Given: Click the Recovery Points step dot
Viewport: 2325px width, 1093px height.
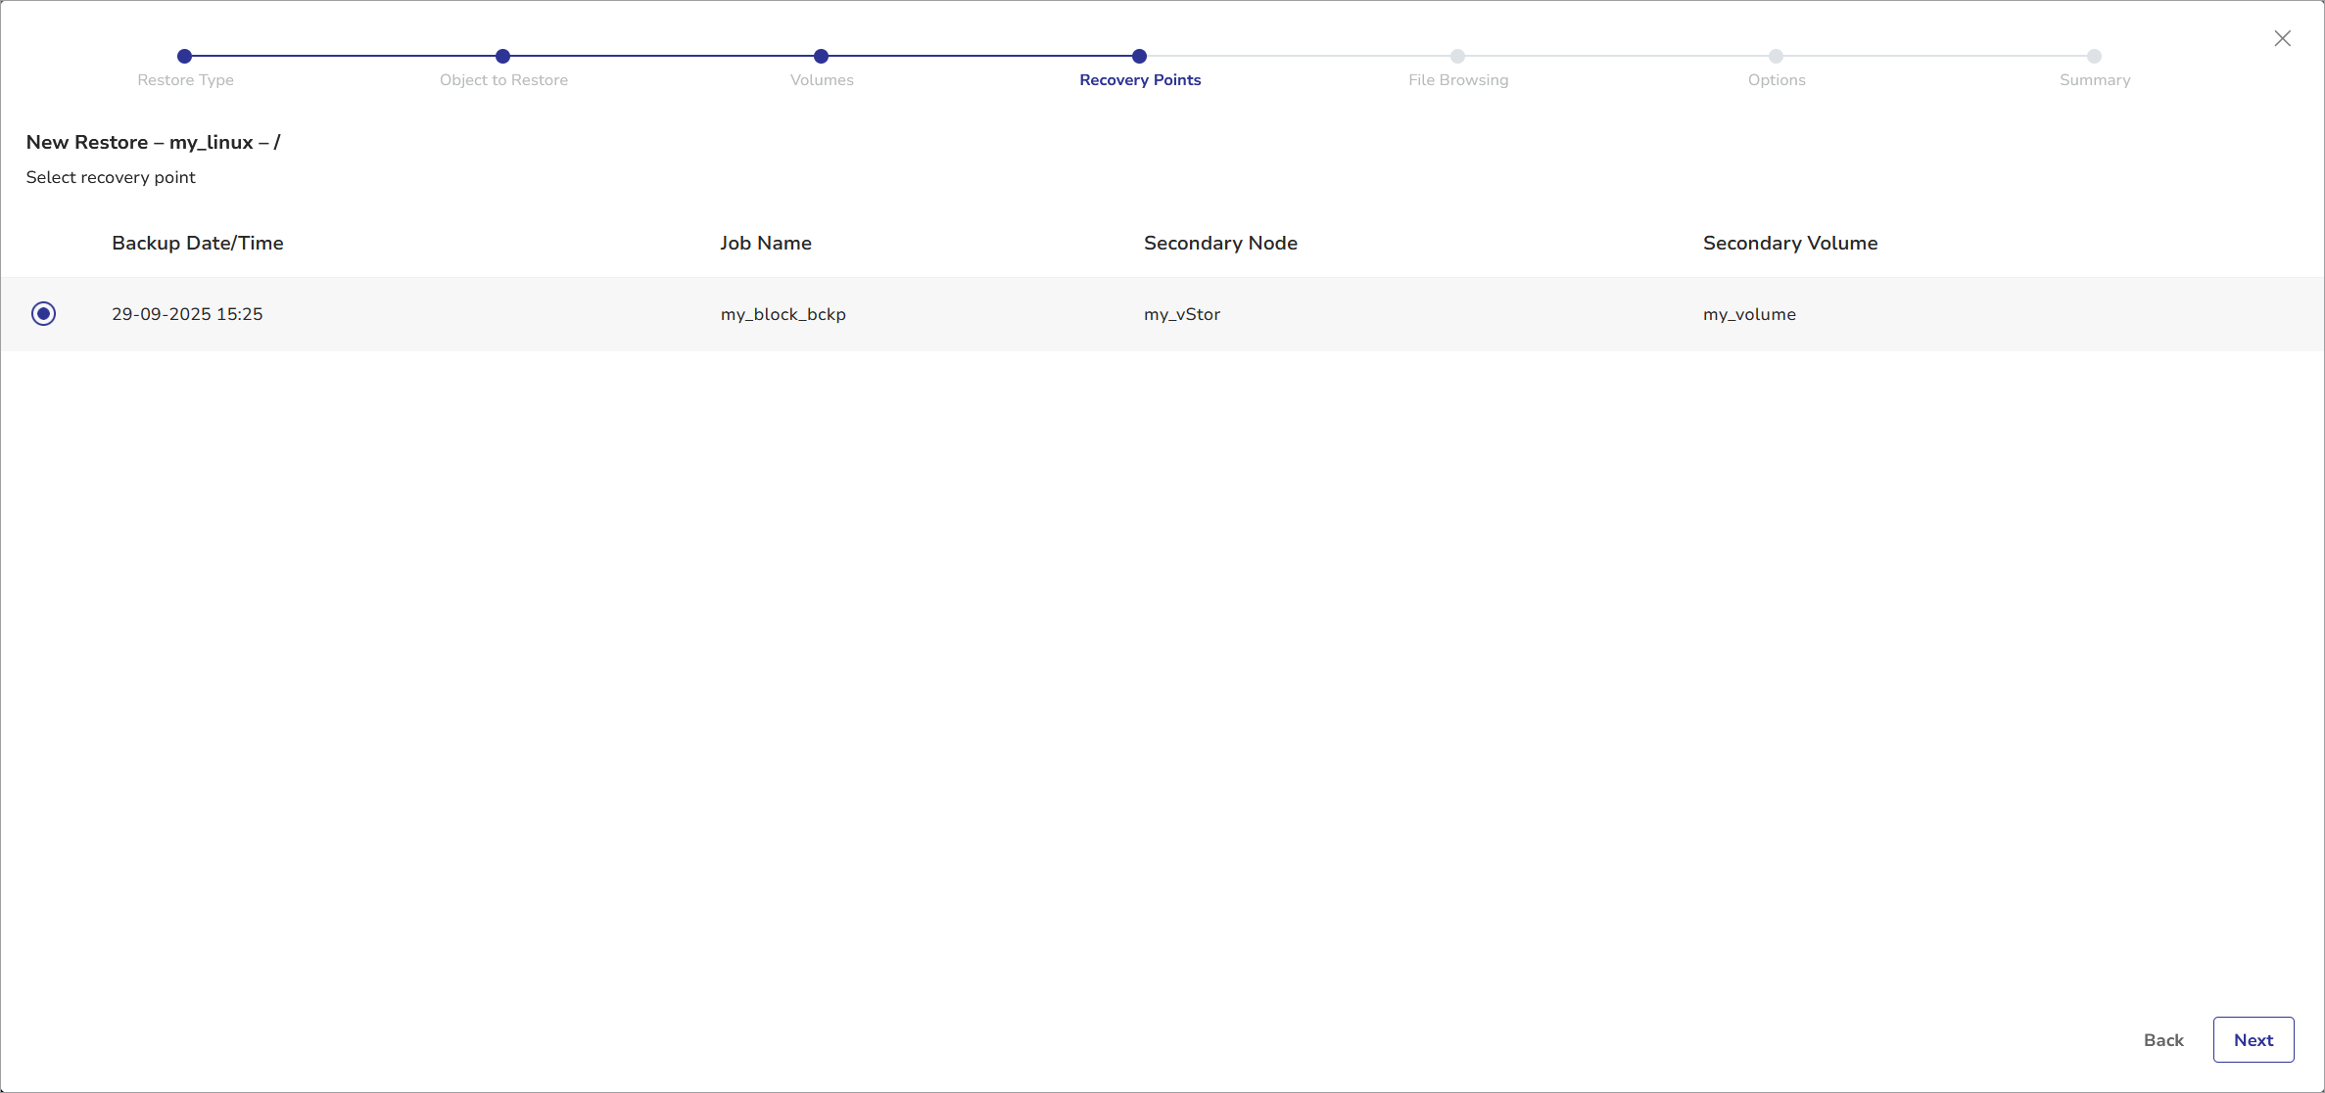Looking at the screenshot, I should (x=1139, y=56).
